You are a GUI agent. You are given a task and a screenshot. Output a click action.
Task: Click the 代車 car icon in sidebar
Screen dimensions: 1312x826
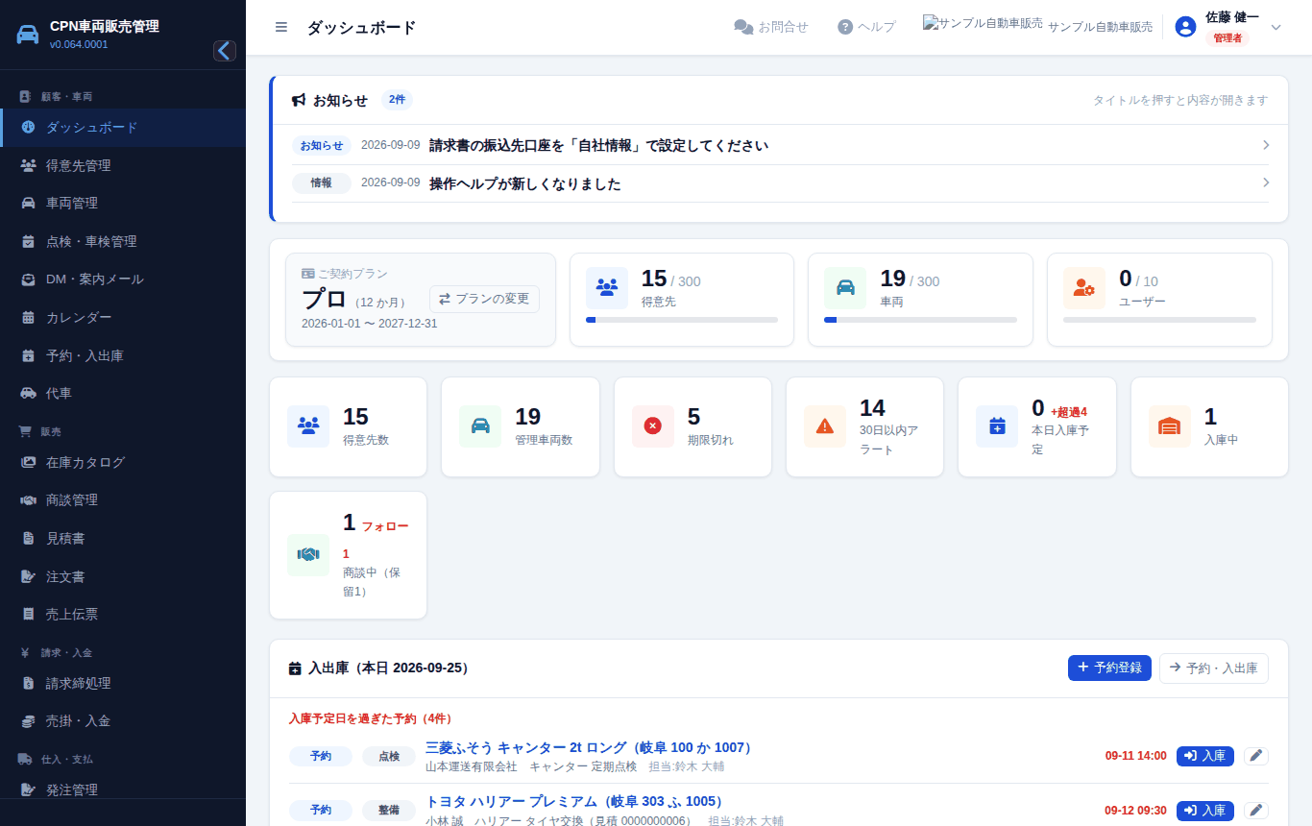coord(28,393)
